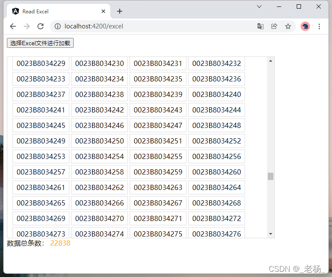332x277 pixels.
Task: Maximize the browser window
Action: click(x=299, y=6)
